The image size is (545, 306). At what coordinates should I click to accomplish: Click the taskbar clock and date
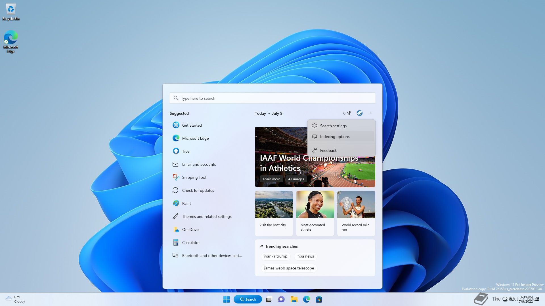point(526,299)
